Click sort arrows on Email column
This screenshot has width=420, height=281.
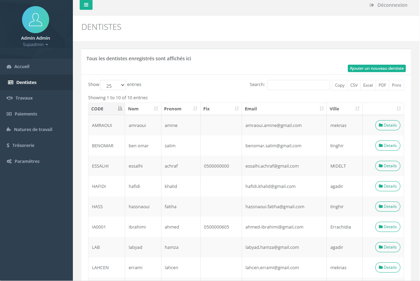321,109
